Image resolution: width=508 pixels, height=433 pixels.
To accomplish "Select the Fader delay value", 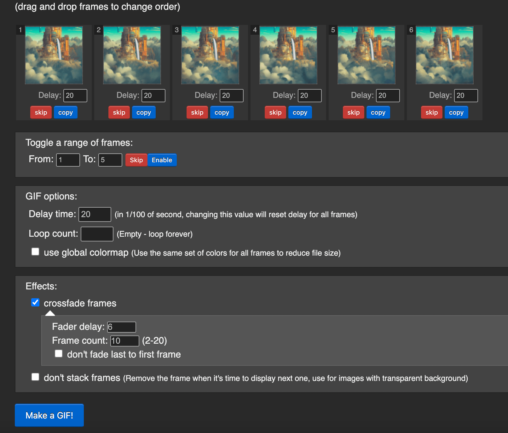I will click(121, 327).
